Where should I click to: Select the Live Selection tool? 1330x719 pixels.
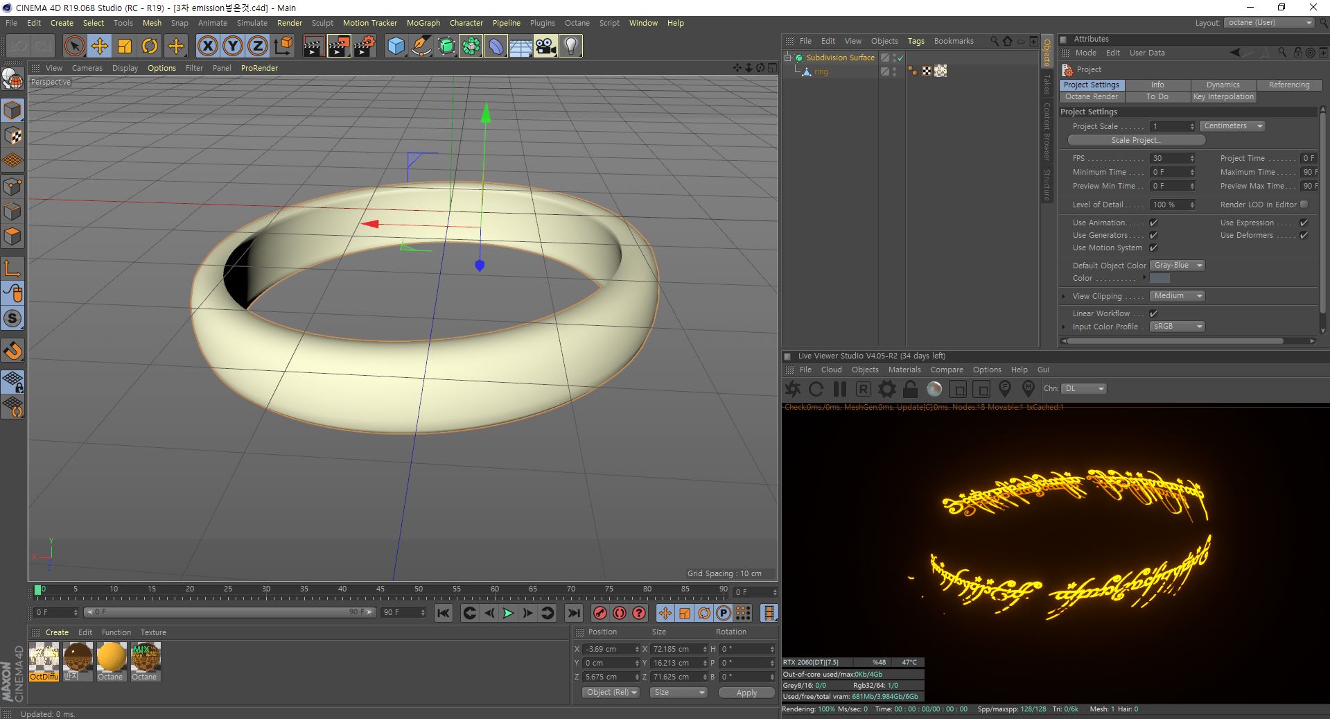pyautogui.click(x=74, y=46)
